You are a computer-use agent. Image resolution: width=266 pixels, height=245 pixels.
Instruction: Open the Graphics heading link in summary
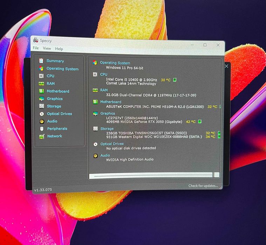tap(108, 113)
